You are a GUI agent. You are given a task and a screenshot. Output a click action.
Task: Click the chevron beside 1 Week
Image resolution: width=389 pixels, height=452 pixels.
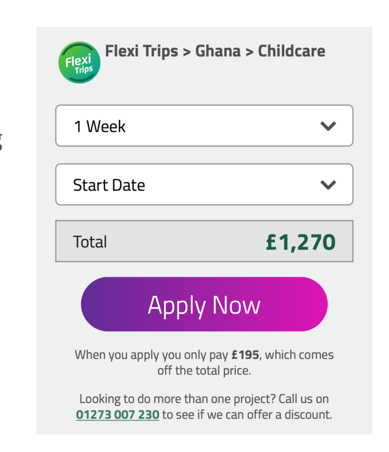(328, 126)
